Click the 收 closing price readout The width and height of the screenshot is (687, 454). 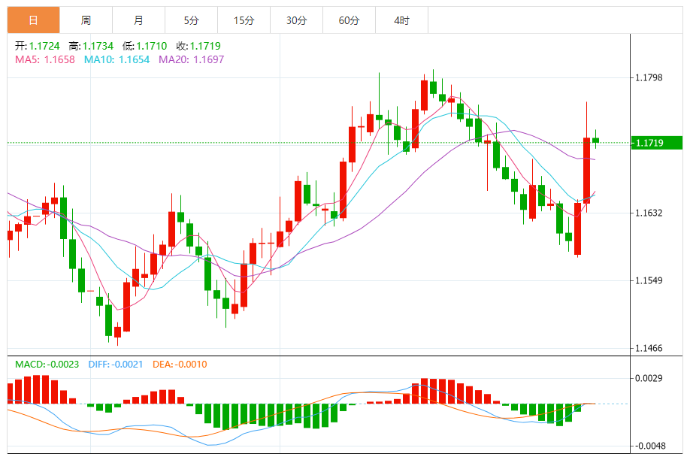pos(199,46)
